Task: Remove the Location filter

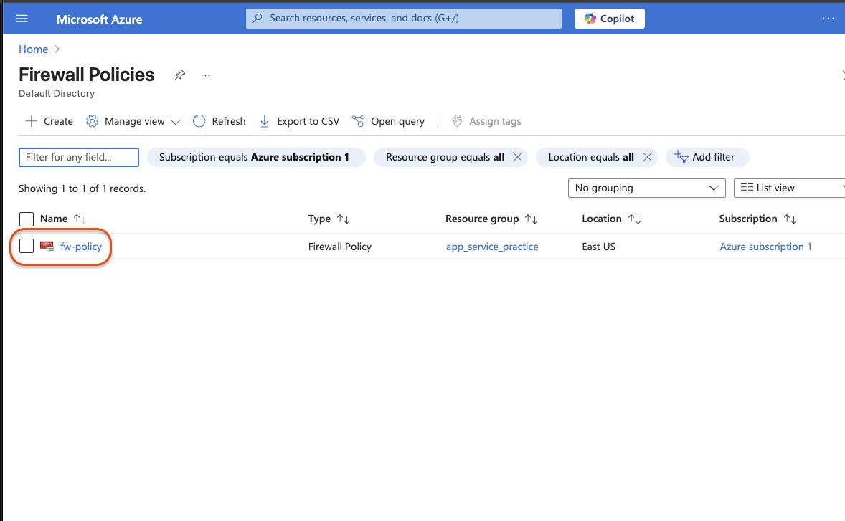Action: coord(647,157)
